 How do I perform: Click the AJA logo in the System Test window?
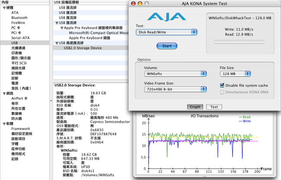(x=167, y=17)
